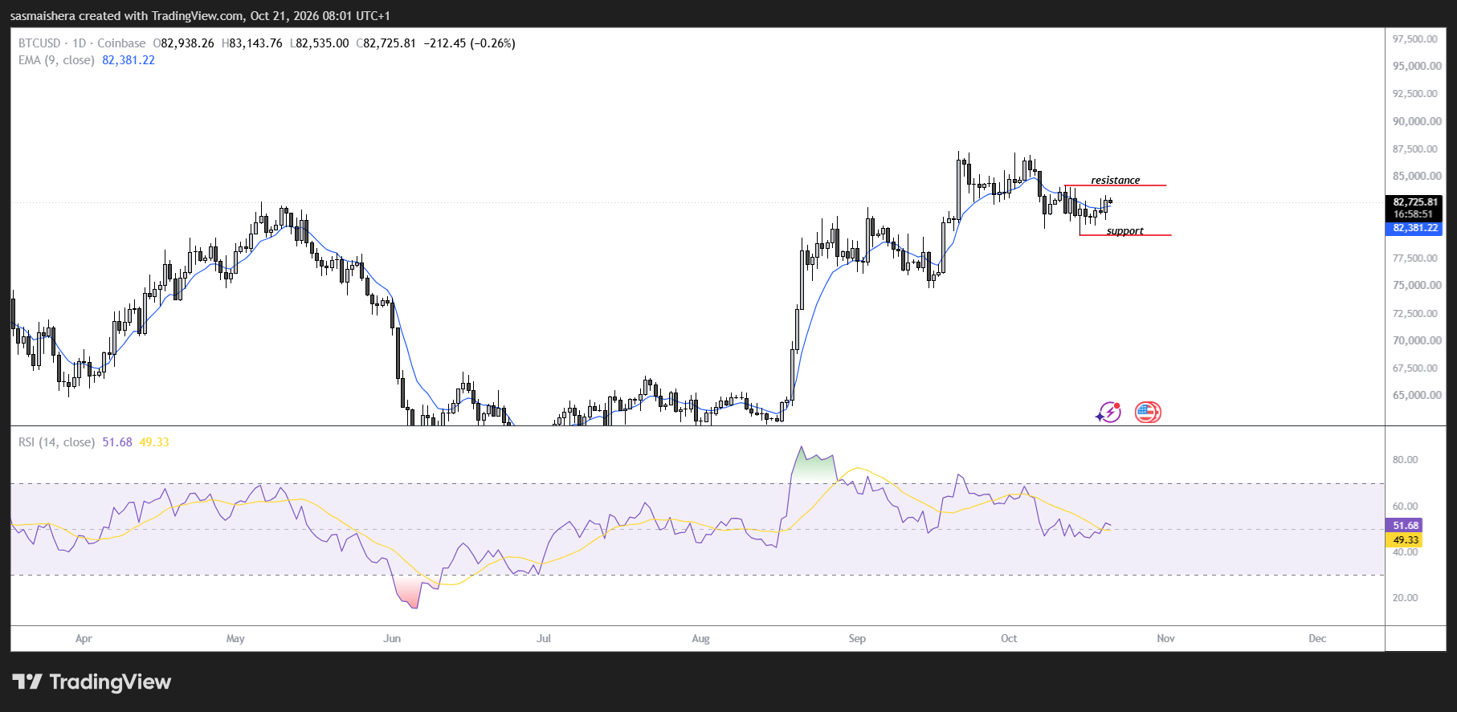Click the 90,000.00 price axis label
The height and width of the screenshot is (712, 1457).
(x=1417, y=121)
